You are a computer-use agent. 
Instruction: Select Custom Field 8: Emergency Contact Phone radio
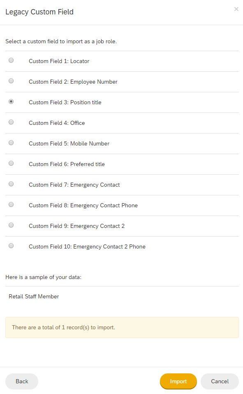pos(11,204)
